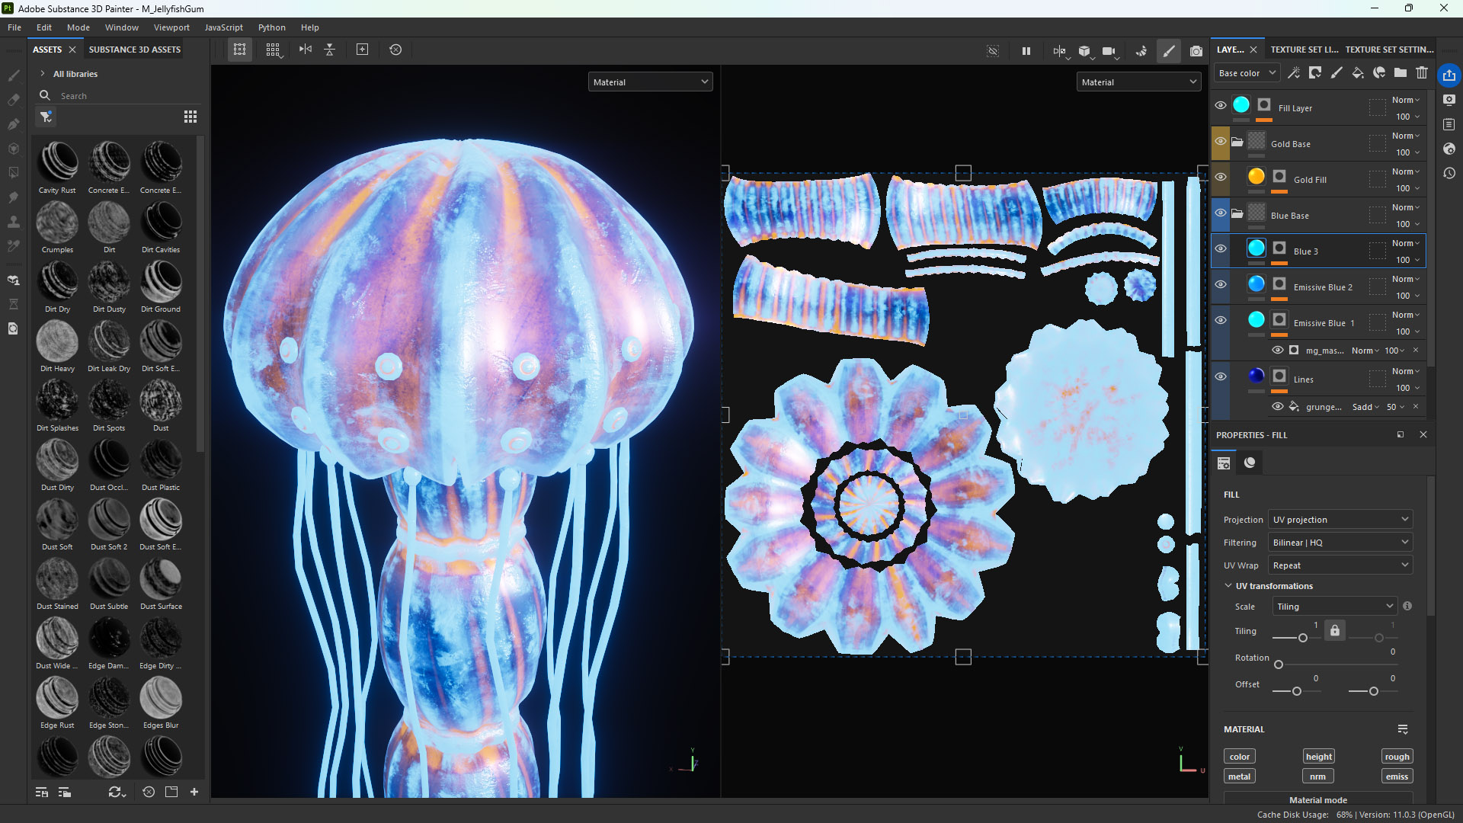The image size is (1463, 823).
Task: Add a fill layer using the paint bucket icon
Action: (1358, 72)
